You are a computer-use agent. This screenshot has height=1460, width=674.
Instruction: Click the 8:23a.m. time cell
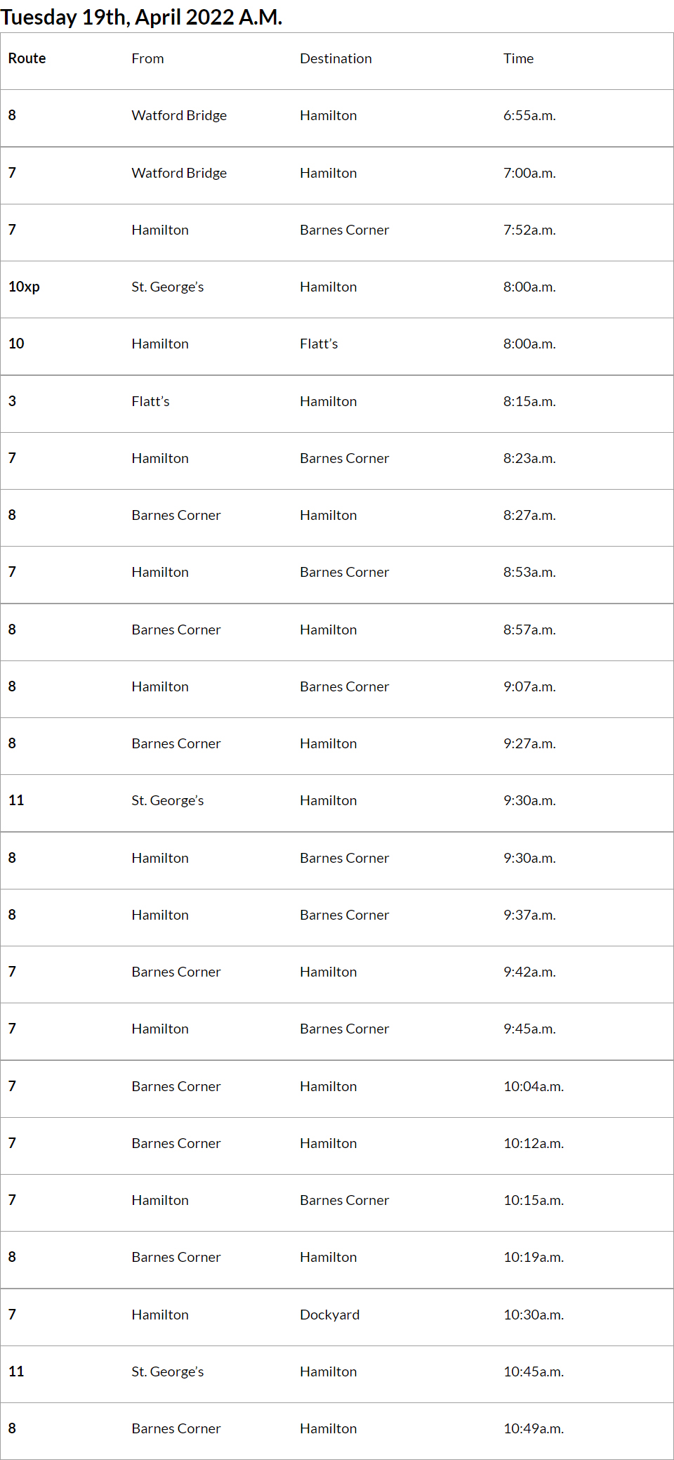[529, 459]
